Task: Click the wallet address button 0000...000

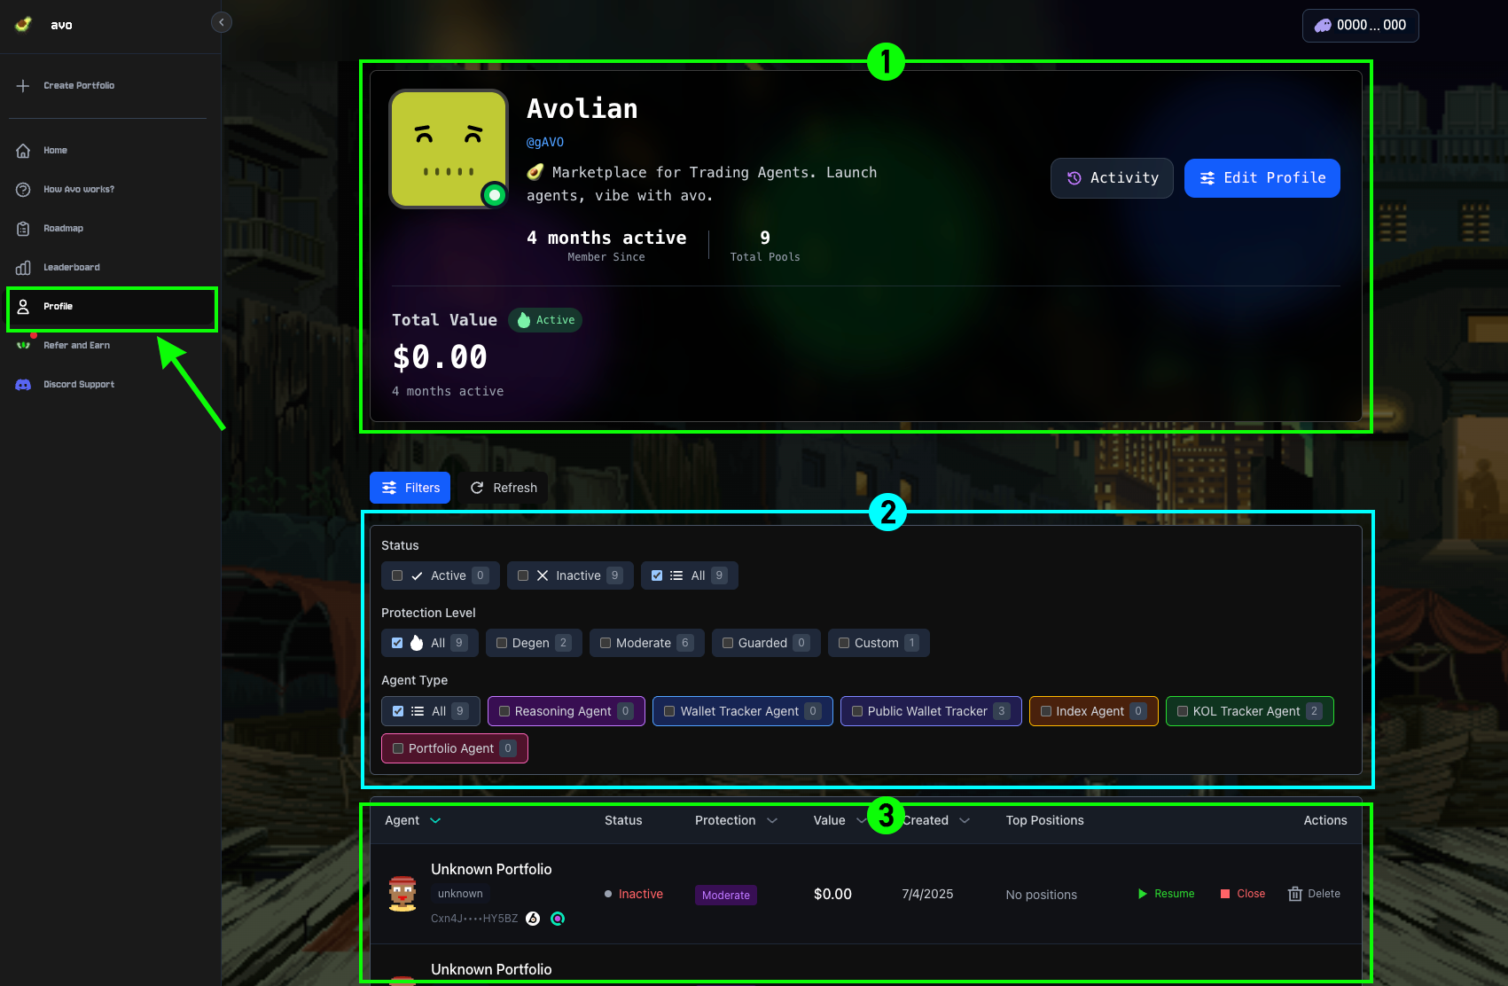Action: click(1360, 26)
